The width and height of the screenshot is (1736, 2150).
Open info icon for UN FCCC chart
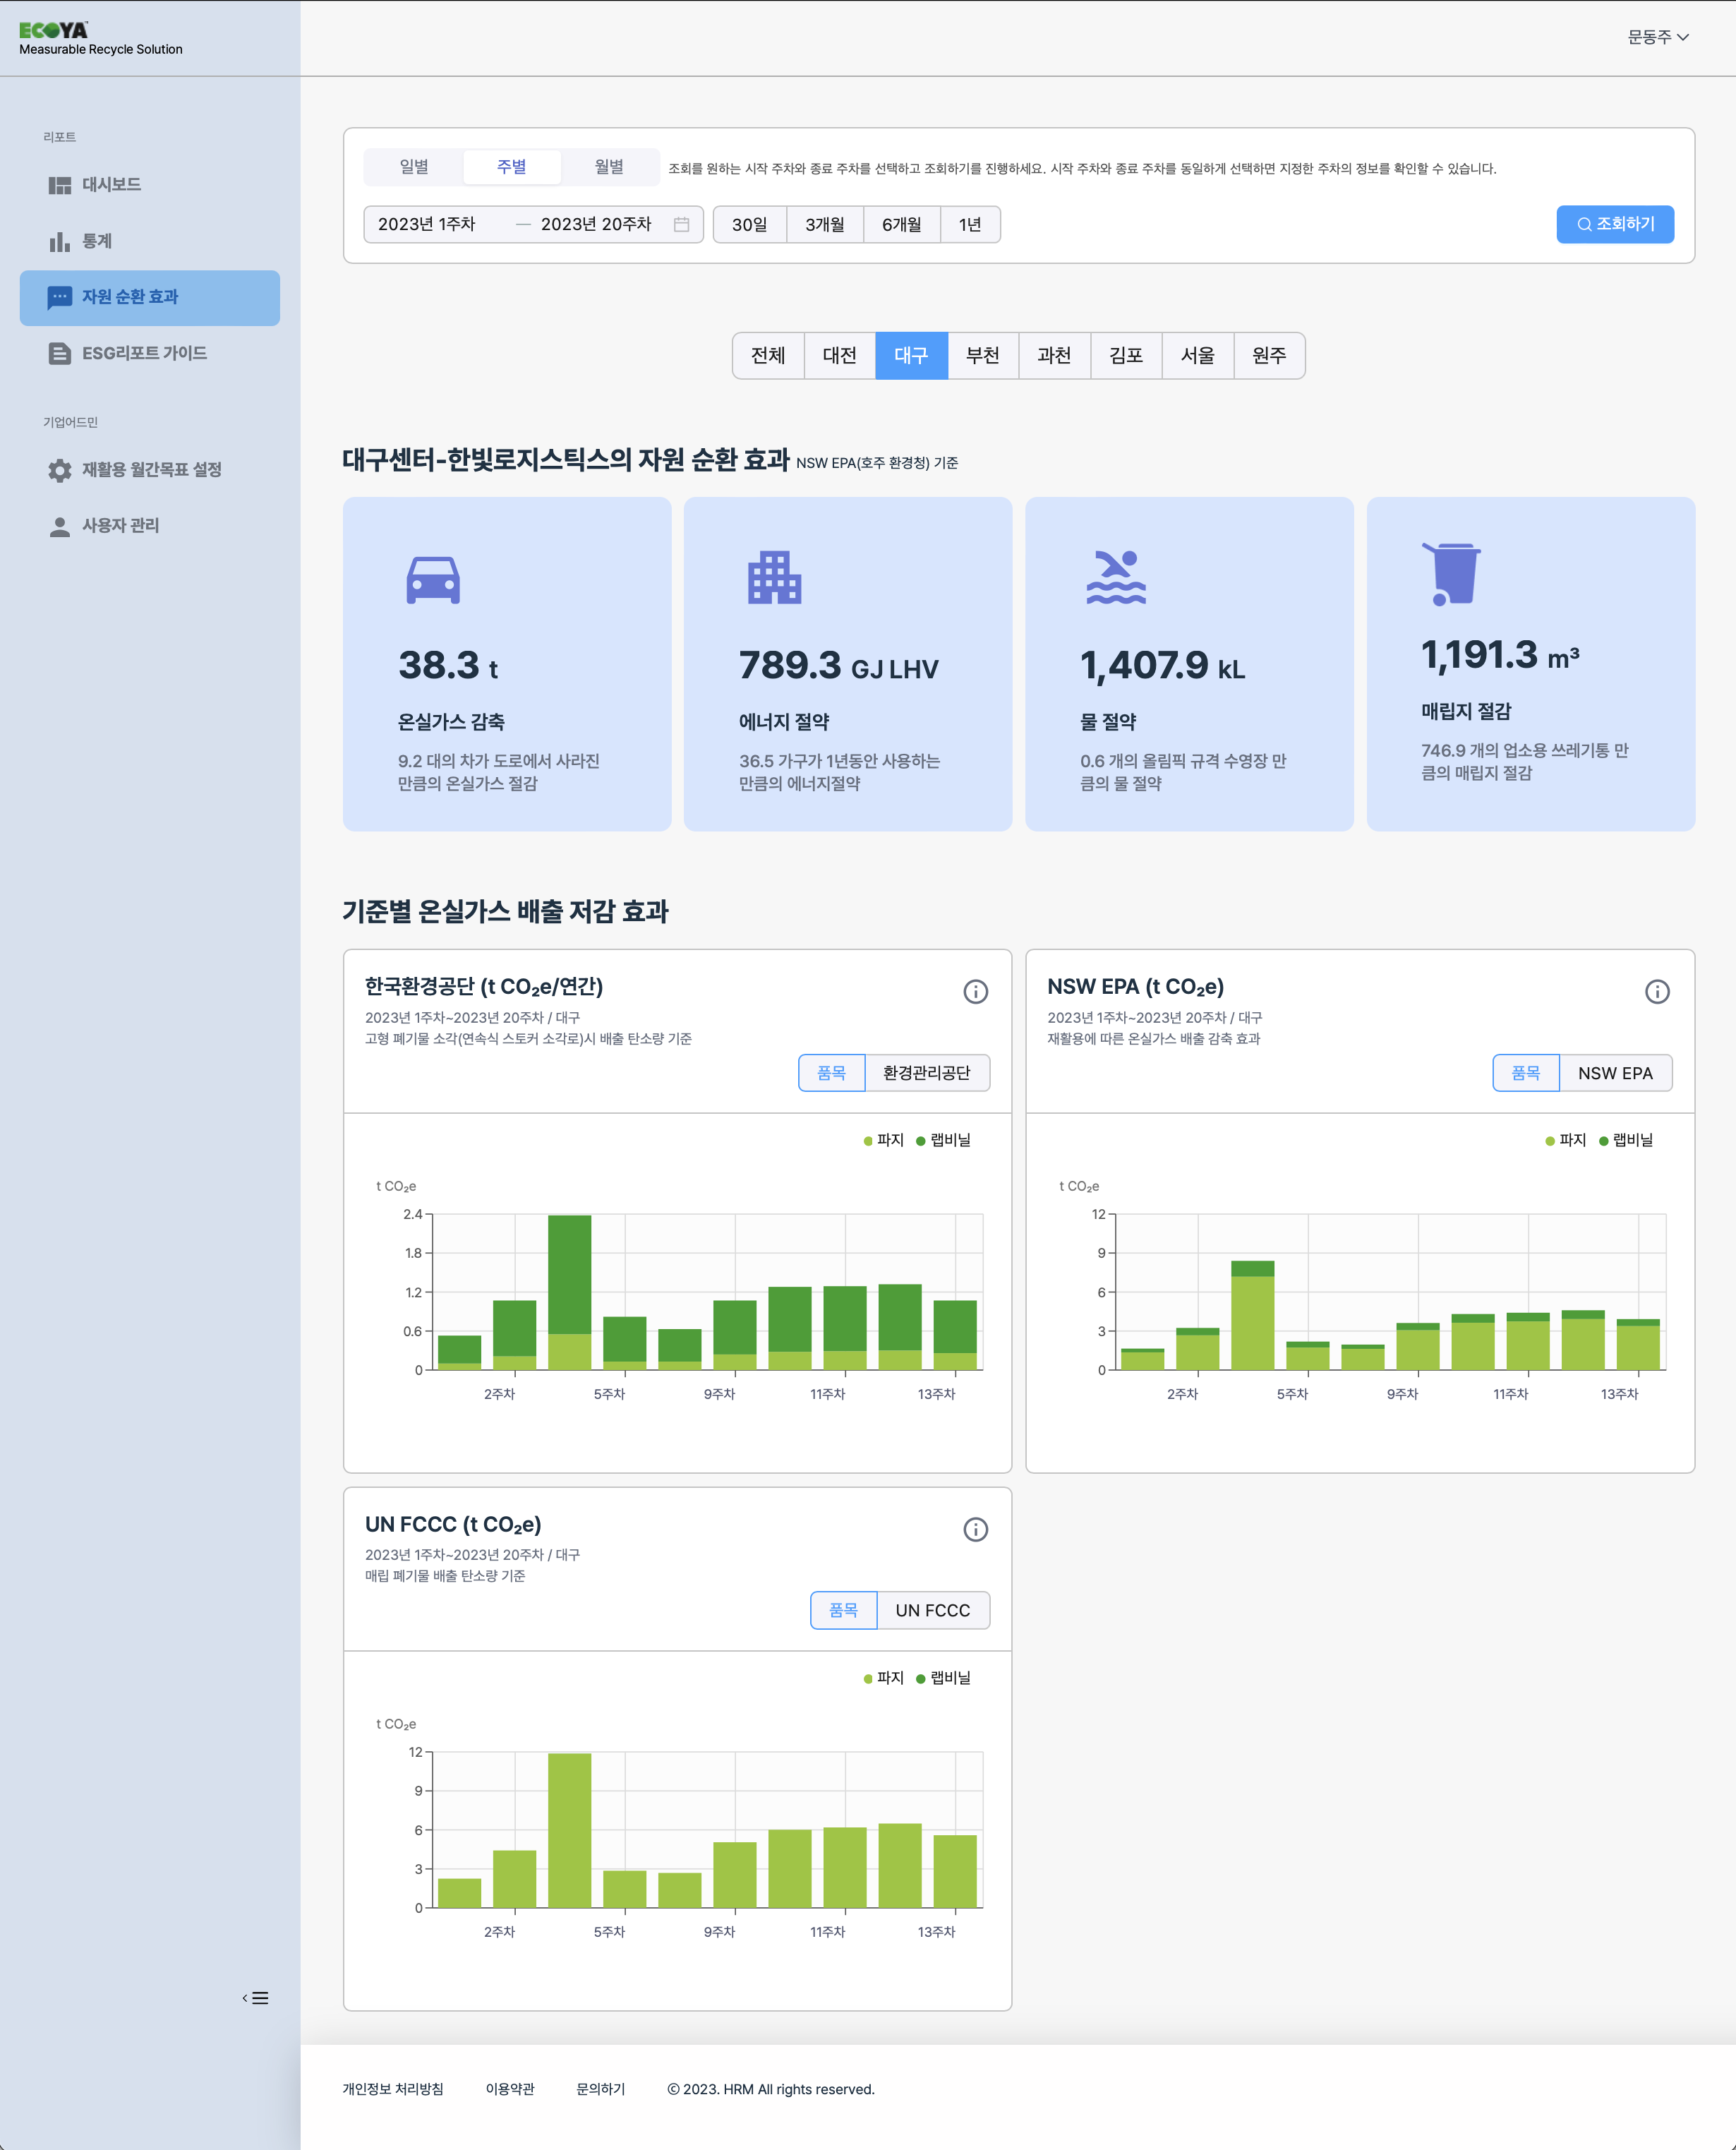coord(975,1529)
